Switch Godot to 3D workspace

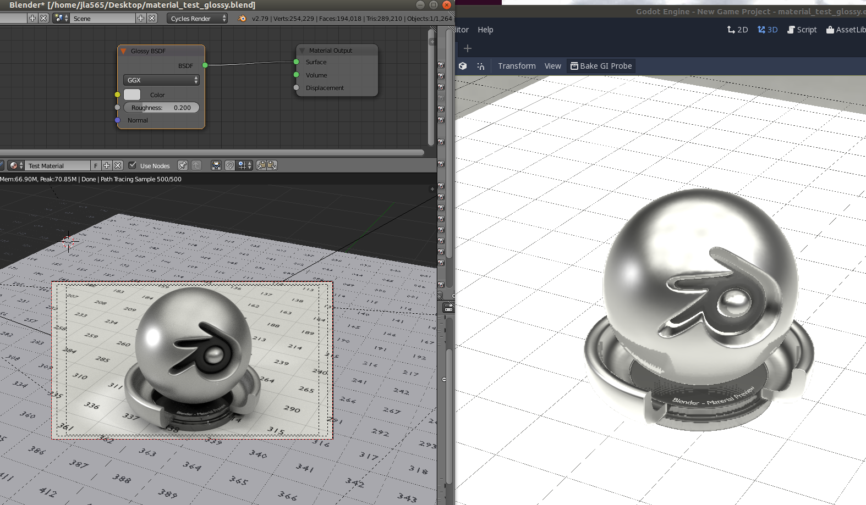pyautogui.click(x=768, y=30)
